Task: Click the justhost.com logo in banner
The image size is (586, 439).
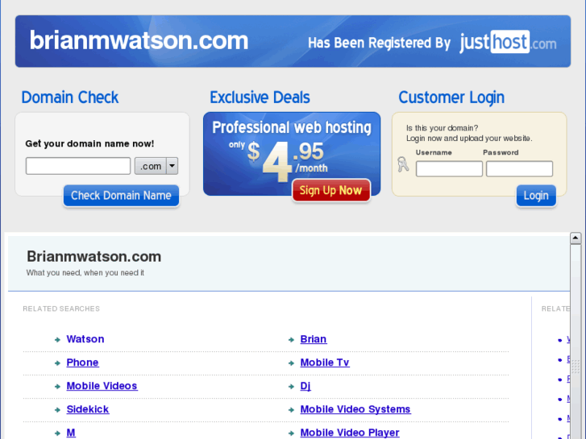Action: [508, 42]
